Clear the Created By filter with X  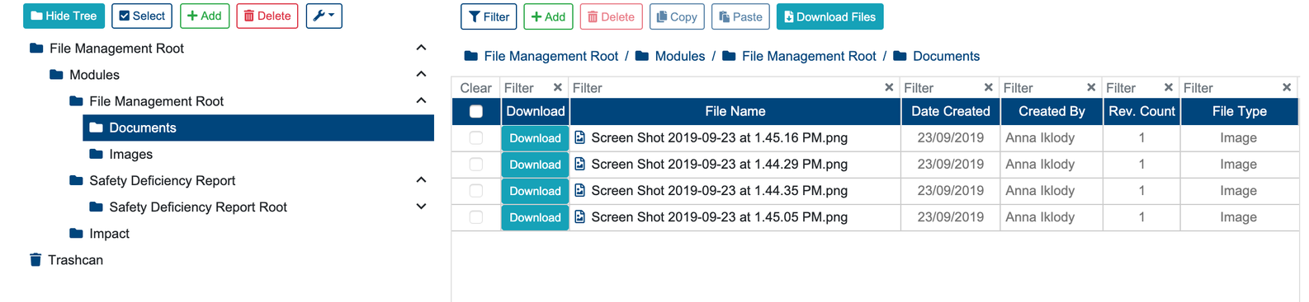point(1091,87)
